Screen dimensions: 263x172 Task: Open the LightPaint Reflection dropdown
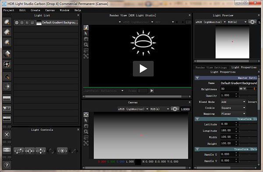(x=103, y=91)
